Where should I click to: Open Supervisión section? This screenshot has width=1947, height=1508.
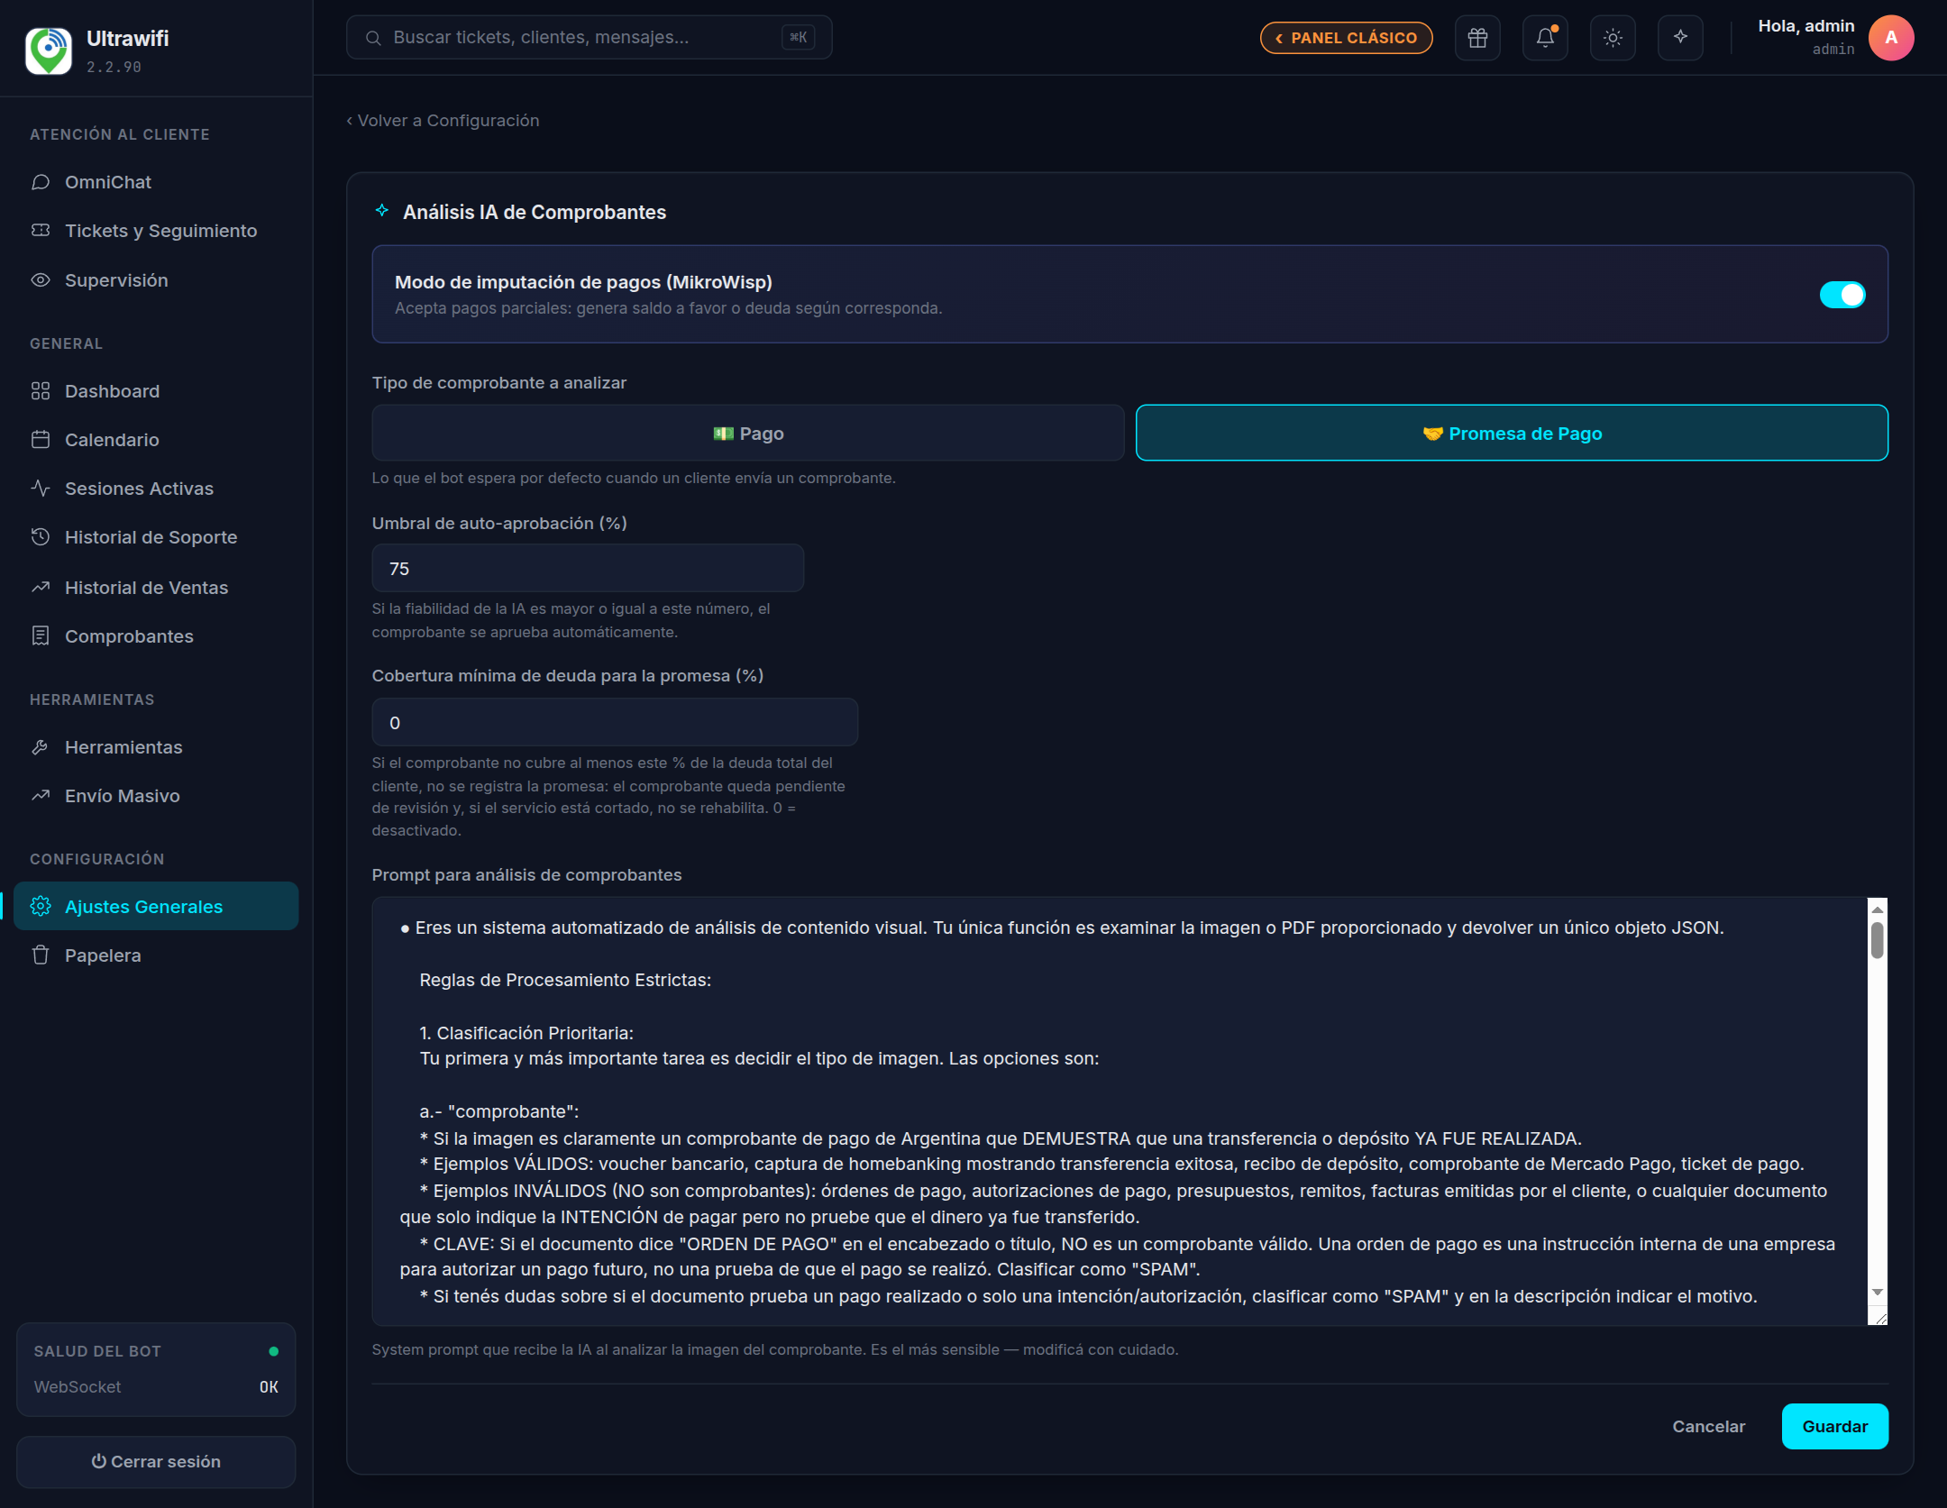click(156, 280)
